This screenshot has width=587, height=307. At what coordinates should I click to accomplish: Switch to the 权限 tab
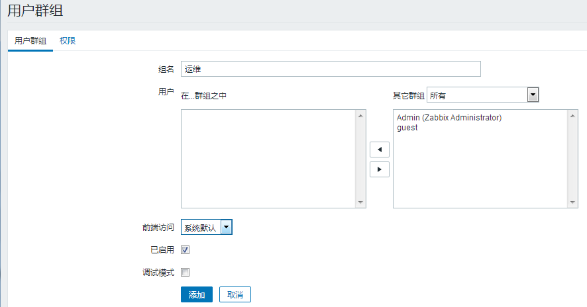pyautogui.click(x=68, y=41)
